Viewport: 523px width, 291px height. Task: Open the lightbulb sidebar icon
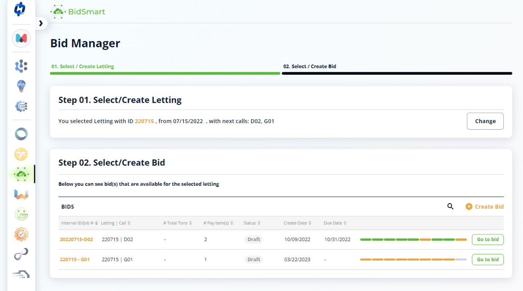21,86
